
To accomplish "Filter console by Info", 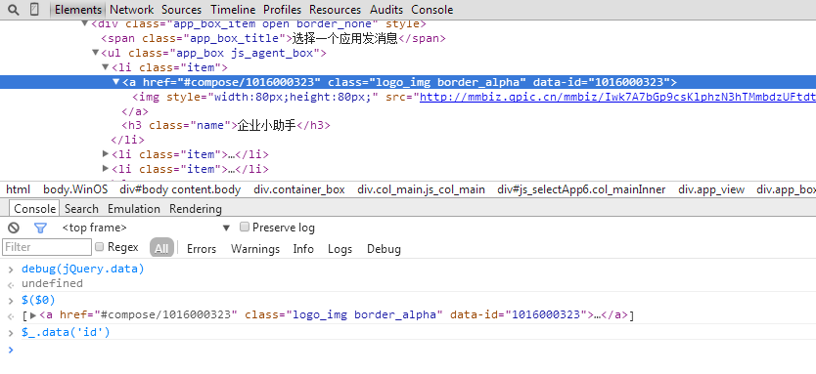I will coord(303,249).
